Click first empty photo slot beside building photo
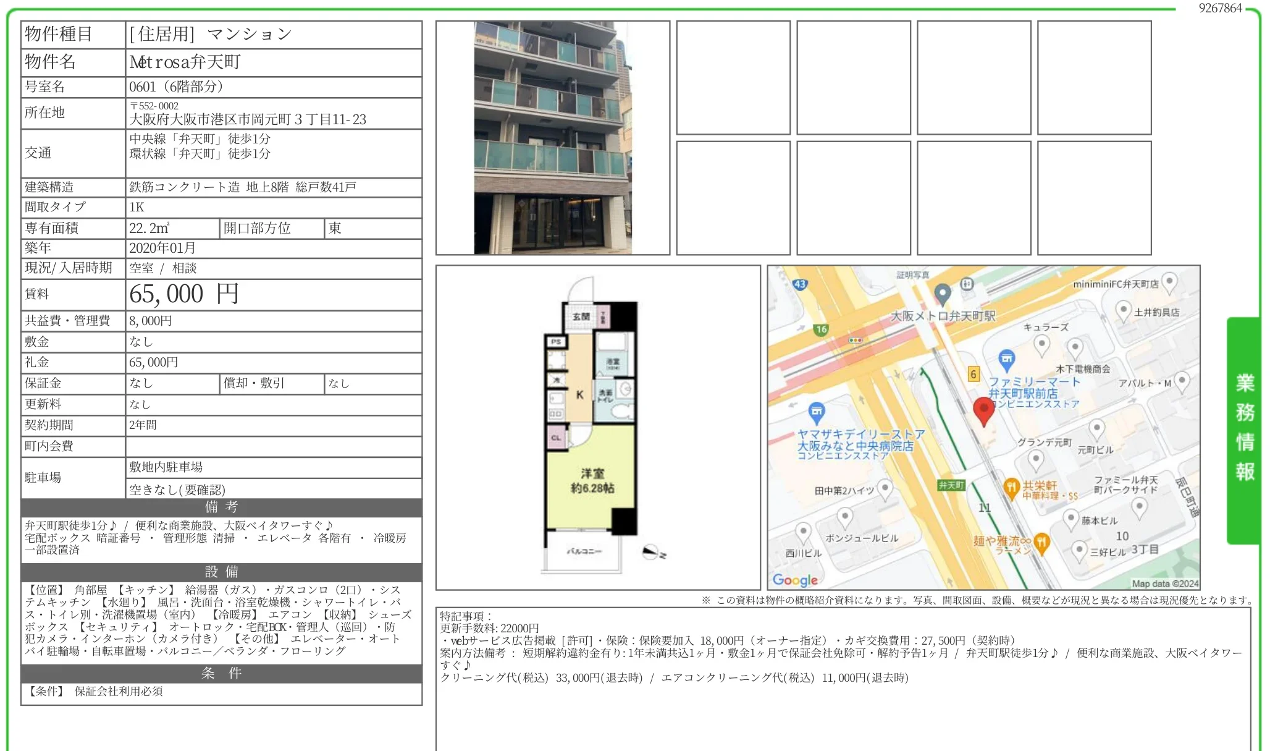1270x751 pixels. [733, 77]
